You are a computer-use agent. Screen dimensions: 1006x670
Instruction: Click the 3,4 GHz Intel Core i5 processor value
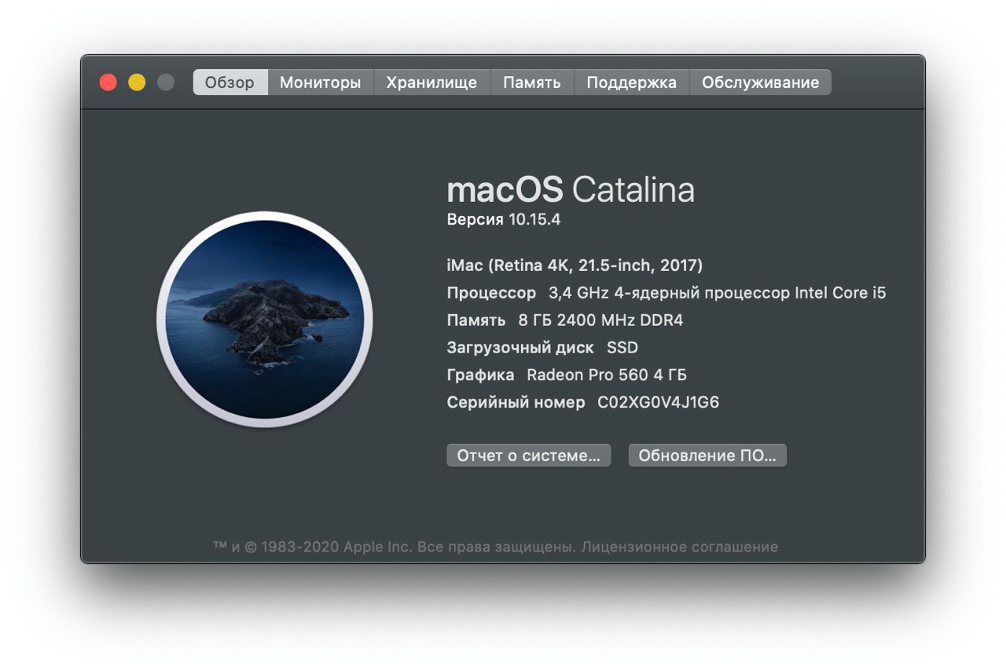pos(717,293)
